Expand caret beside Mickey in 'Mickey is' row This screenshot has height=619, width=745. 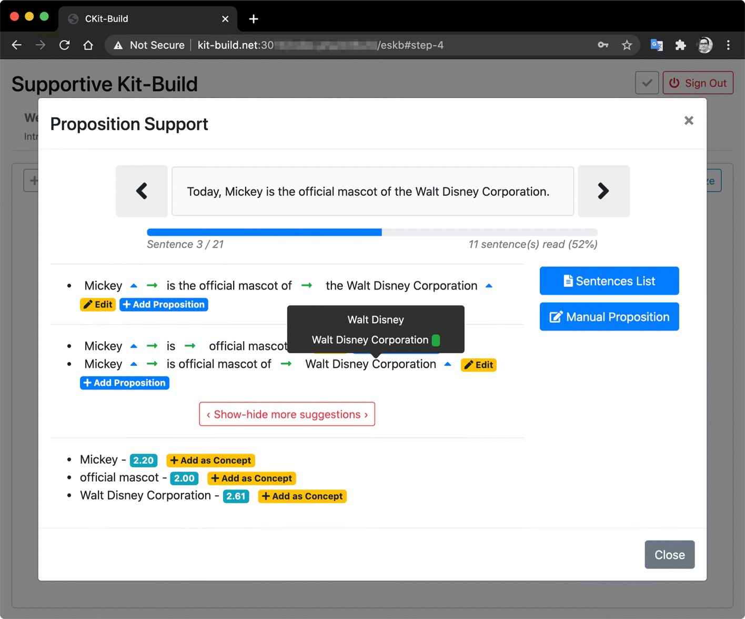[x=134, y=346]
